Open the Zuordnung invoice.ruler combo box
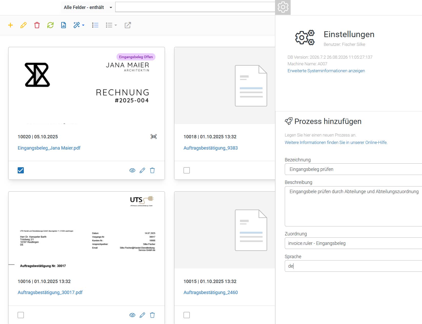Screen dimensions: 422x324 point(353,243)
